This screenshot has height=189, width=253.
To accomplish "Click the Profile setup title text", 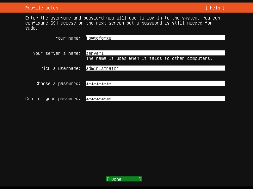I will pos(42,8).
